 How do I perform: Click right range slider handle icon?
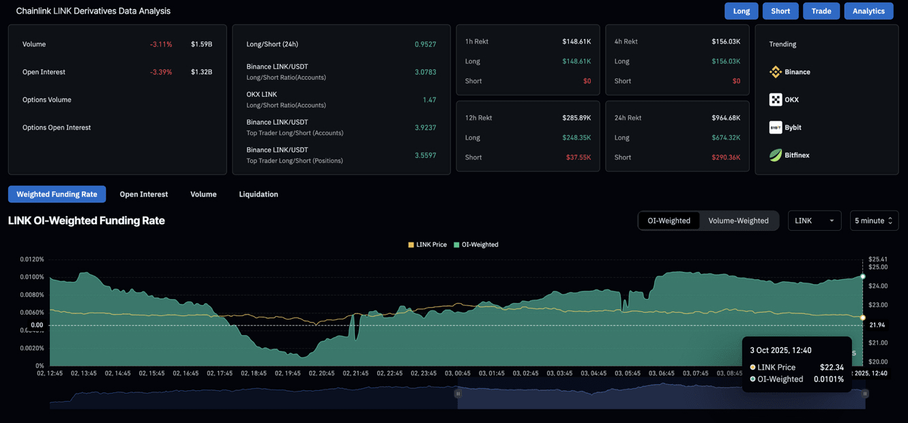click(x=865, y=394)
